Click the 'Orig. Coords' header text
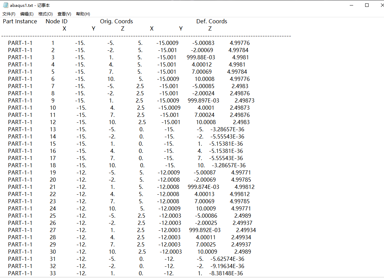The width and height of the screenshot is (384, 278). click(x=116, y=21)
